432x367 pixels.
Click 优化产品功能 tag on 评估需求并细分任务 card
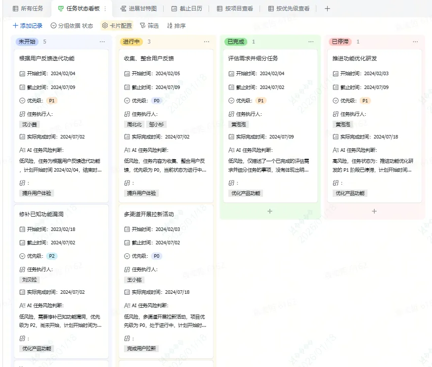246,193
